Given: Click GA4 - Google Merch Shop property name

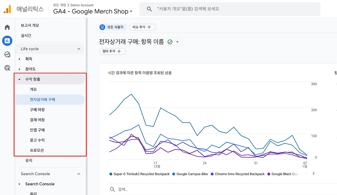Looking at the screenshot, I should [x=91, y=11].
